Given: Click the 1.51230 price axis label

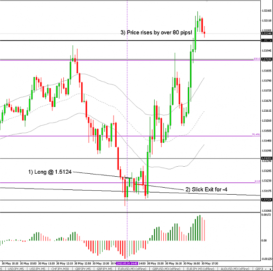Looking at the screenshot, I should [266, 181].
